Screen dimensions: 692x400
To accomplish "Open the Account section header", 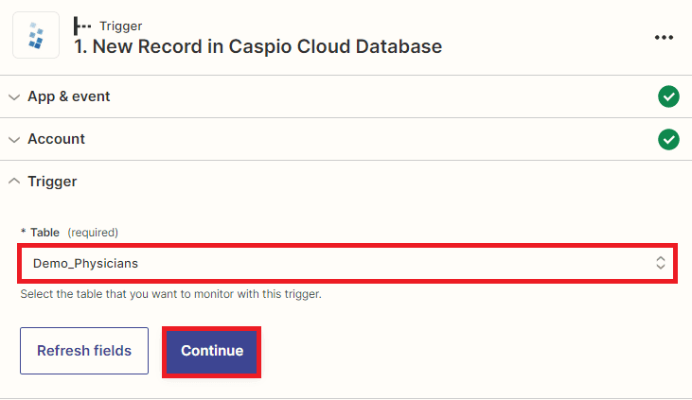I will [x=56, y=139].
